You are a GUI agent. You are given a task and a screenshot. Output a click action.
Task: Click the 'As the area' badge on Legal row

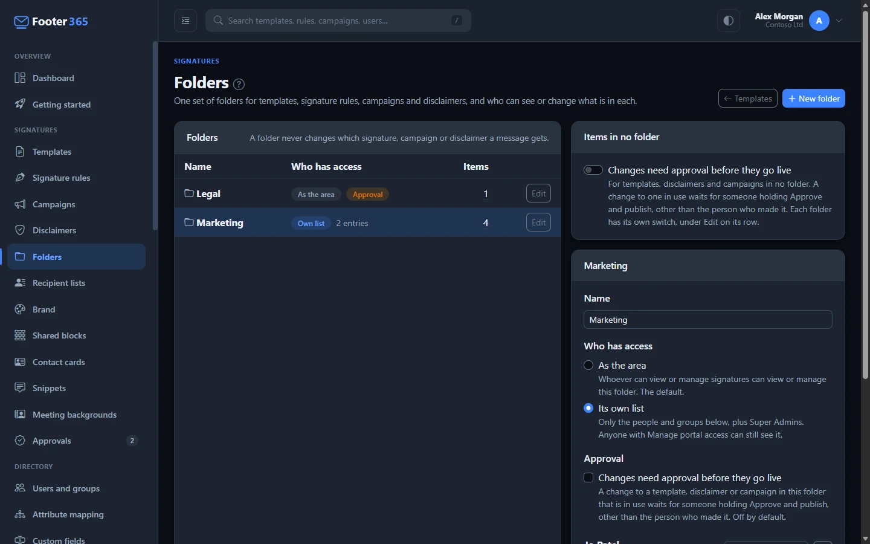point(316,194)
